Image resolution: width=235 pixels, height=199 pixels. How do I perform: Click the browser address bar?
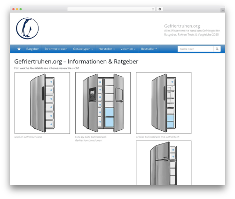tap(111, 9)
